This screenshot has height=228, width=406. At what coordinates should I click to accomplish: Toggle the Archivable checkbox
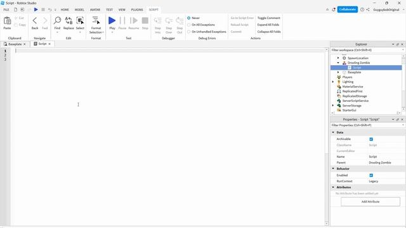click(371, 139)
